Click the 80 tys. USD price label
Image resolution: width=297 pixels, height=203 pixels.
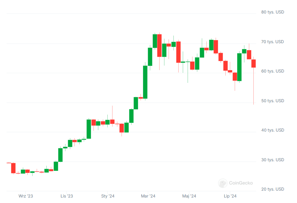(272, 12)
